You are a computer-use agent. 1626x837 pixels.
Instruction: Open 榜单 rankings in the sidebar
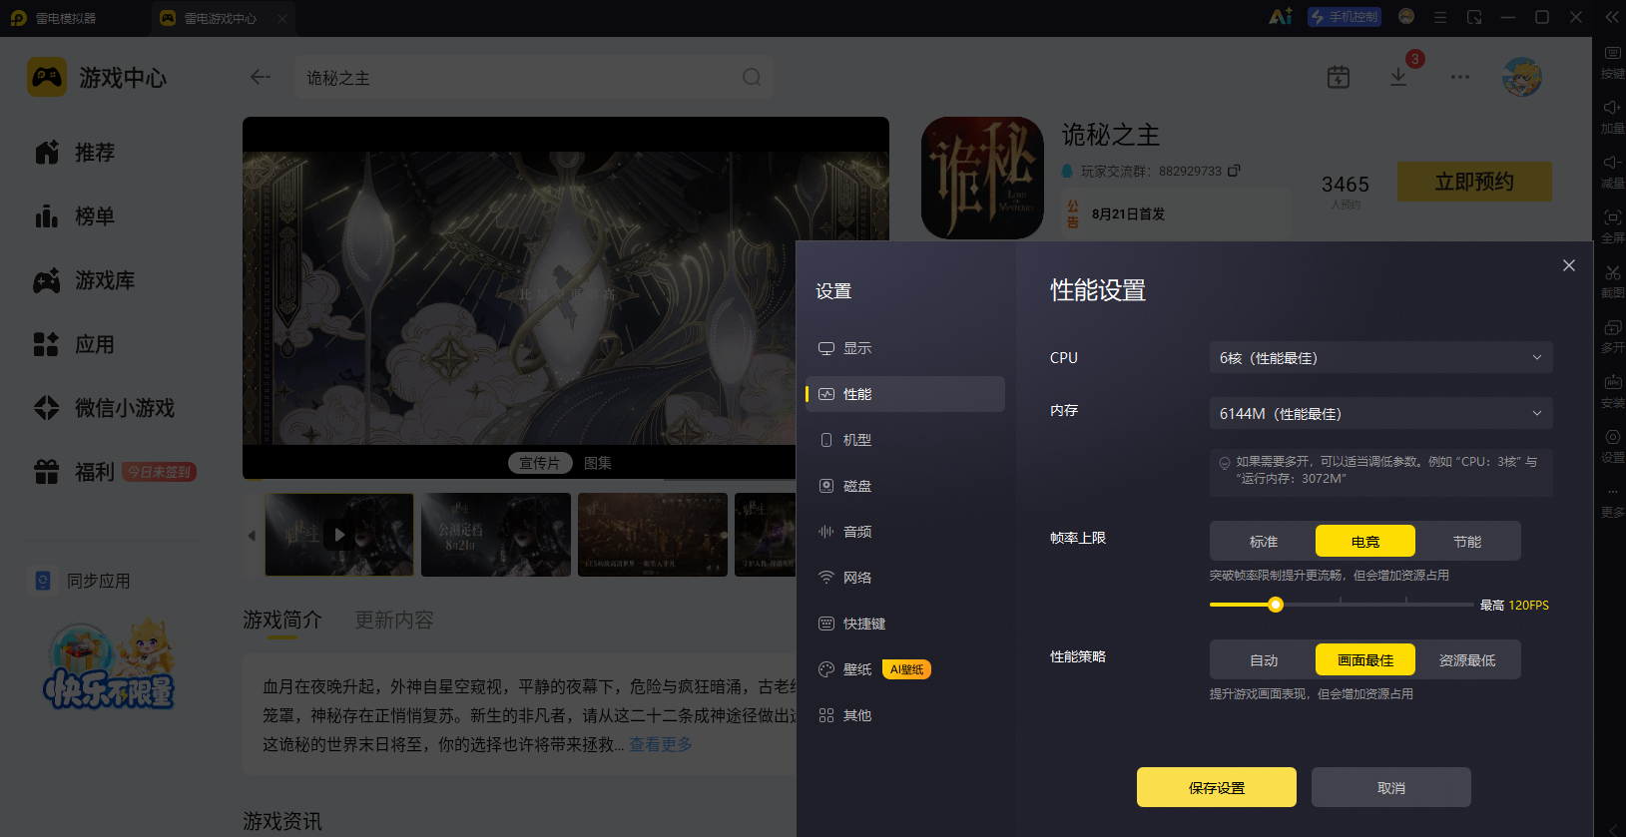pyautogui.click(x=75, y=216)
